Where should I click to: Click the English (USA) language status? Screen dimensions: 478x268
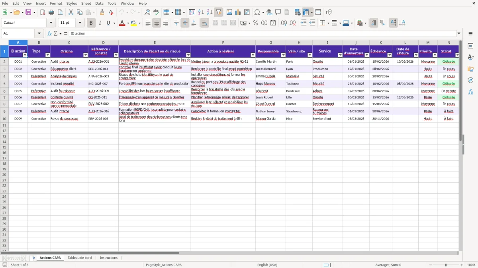(x=267, y=265)
